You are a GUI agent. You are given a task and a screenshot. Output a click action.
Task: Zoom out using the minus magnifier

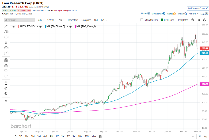coord(6,94)
